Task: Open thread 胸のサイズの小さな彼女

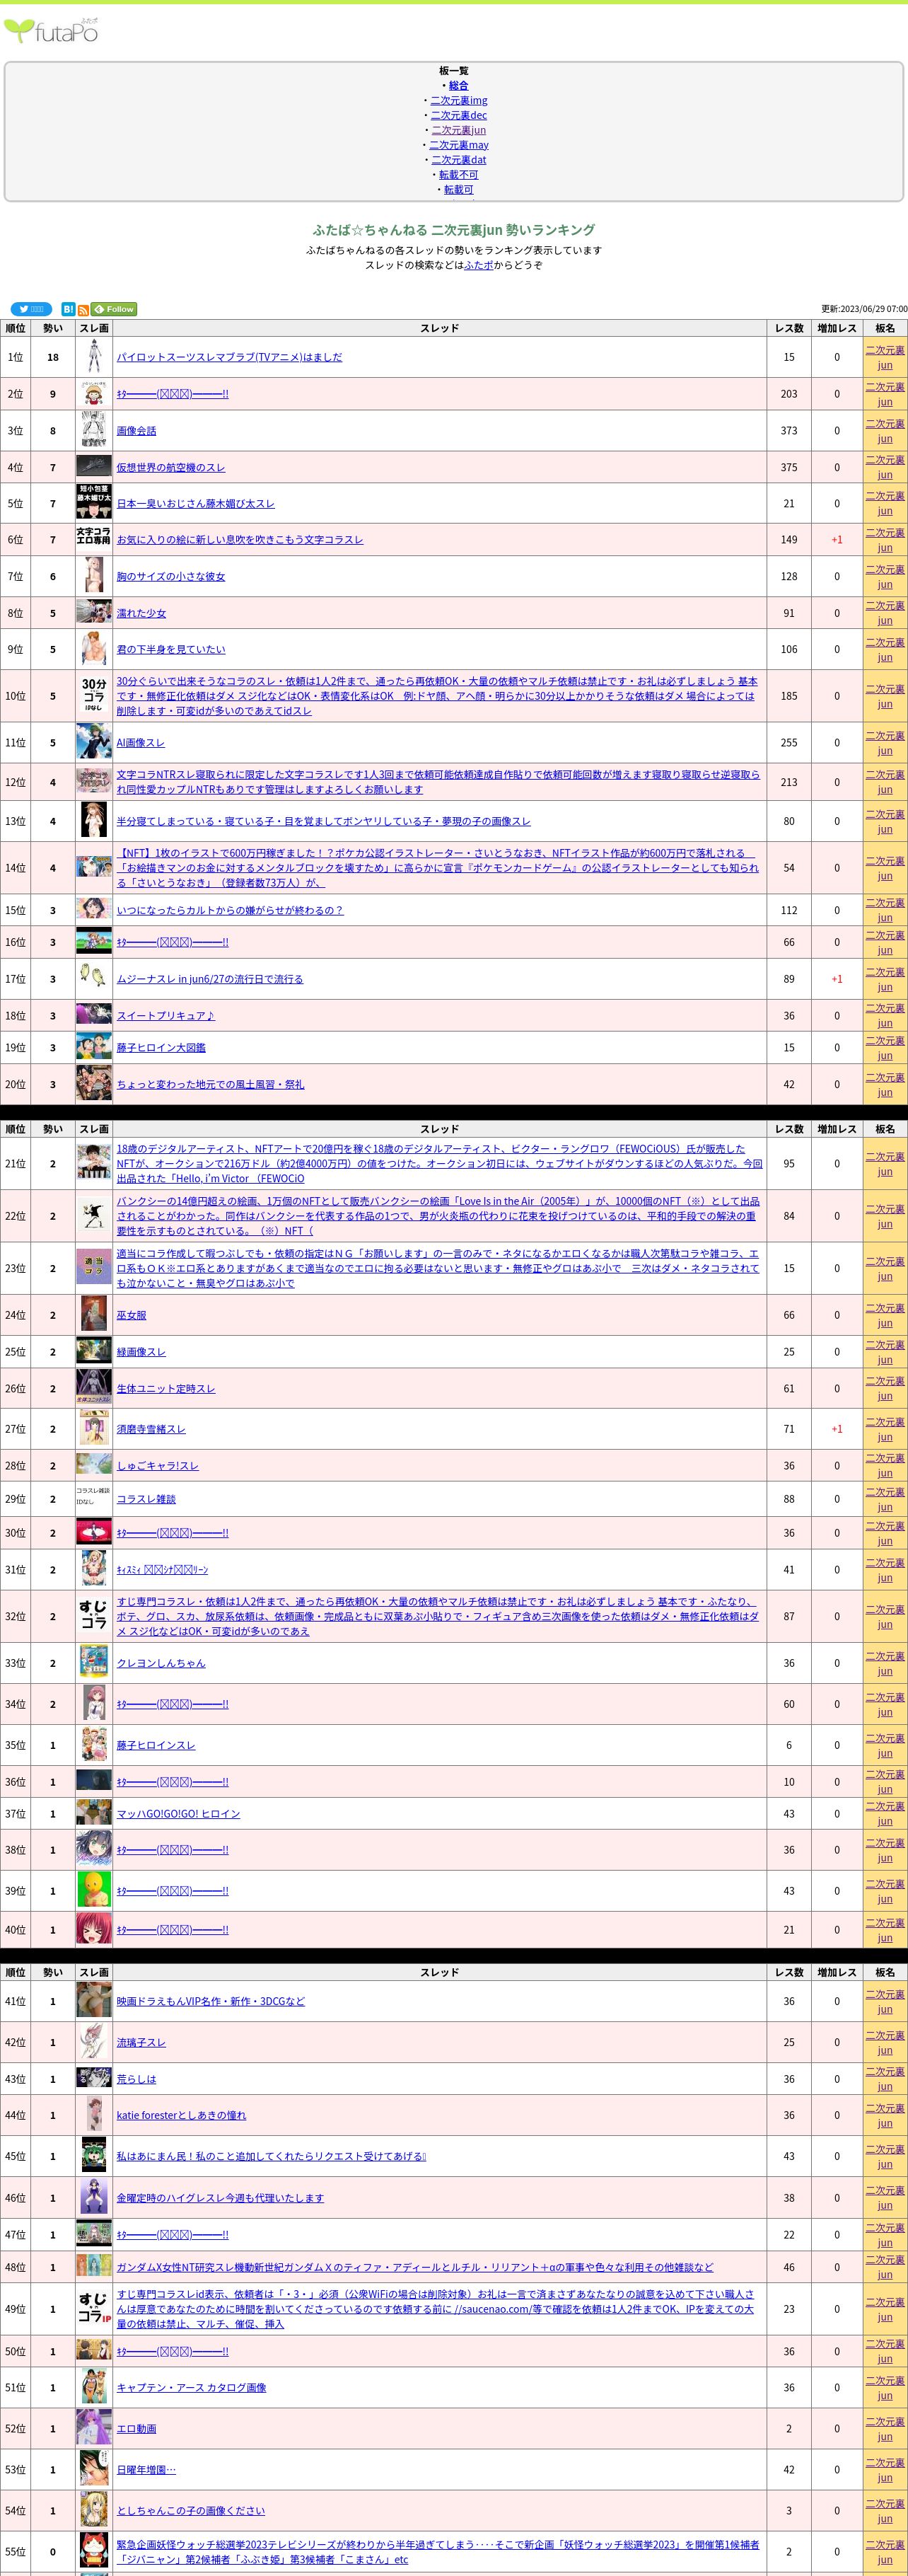Action: (171, 577)
